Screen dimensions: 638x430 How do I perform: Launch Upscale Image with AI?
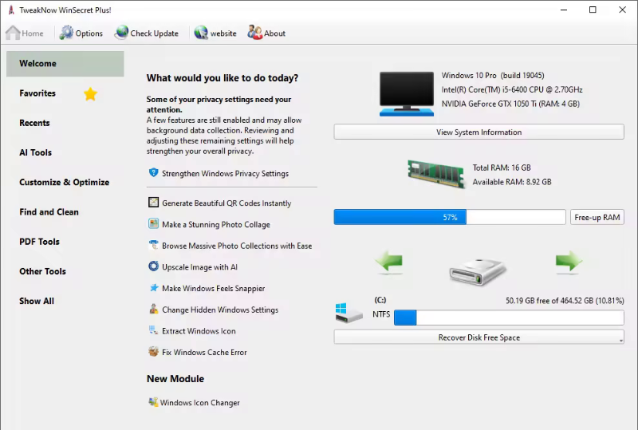(x=199, y=267)
